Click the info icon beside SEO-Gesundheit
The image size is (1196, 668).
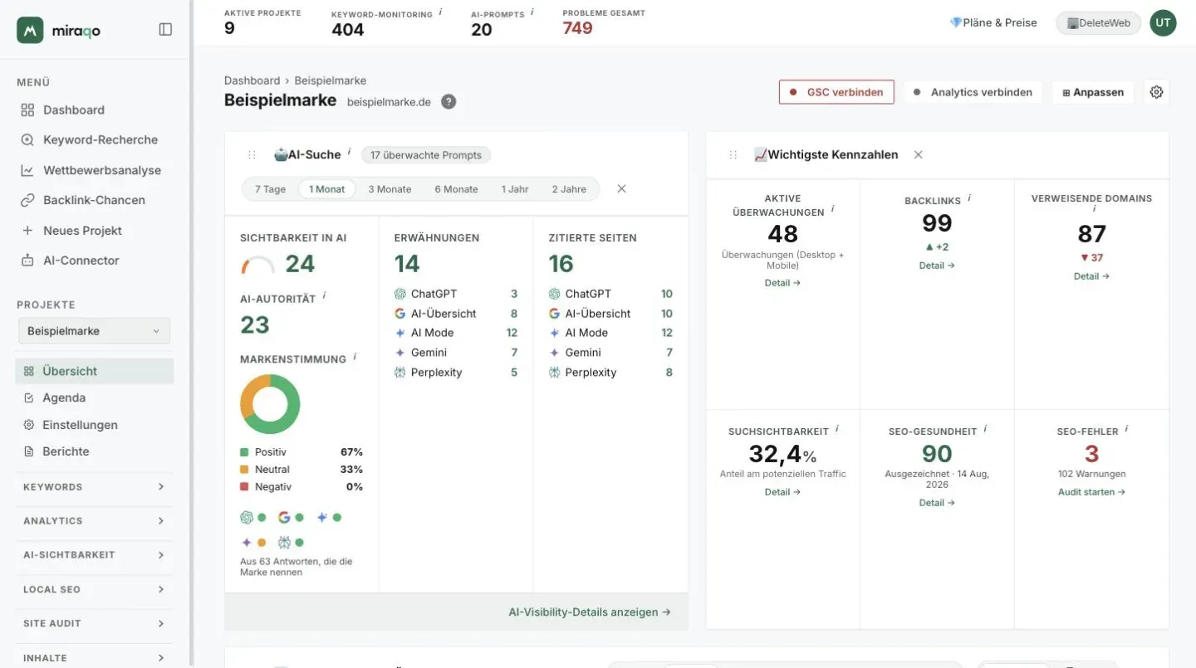pos(985,429)
